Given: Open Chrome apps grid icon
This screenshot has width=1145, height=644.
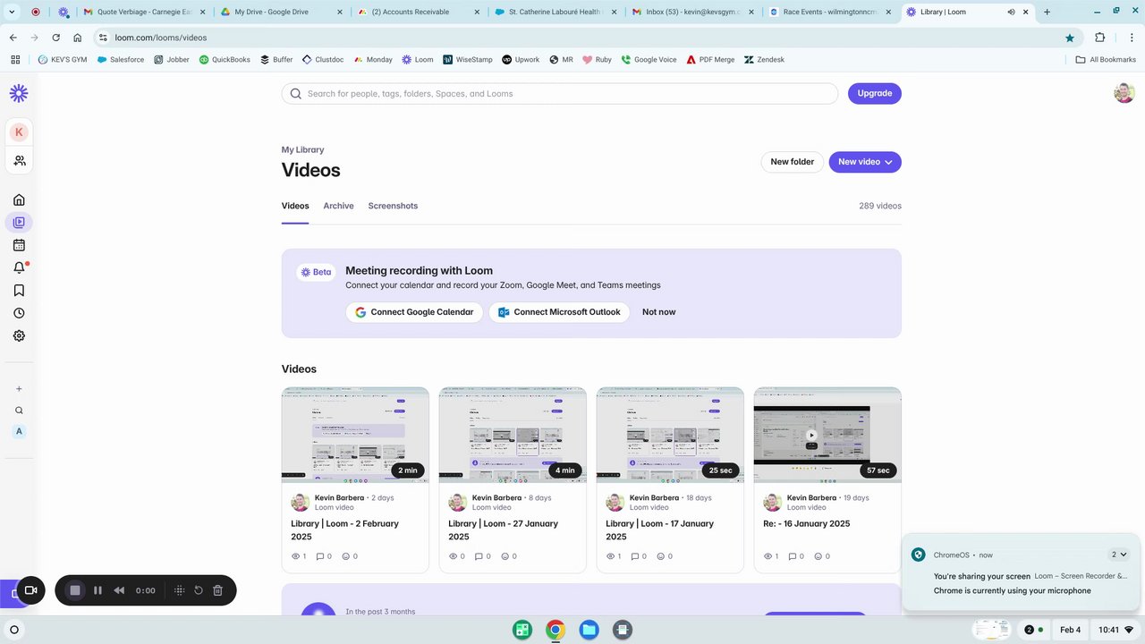Looking at the screenshot, I should (15, 59).
